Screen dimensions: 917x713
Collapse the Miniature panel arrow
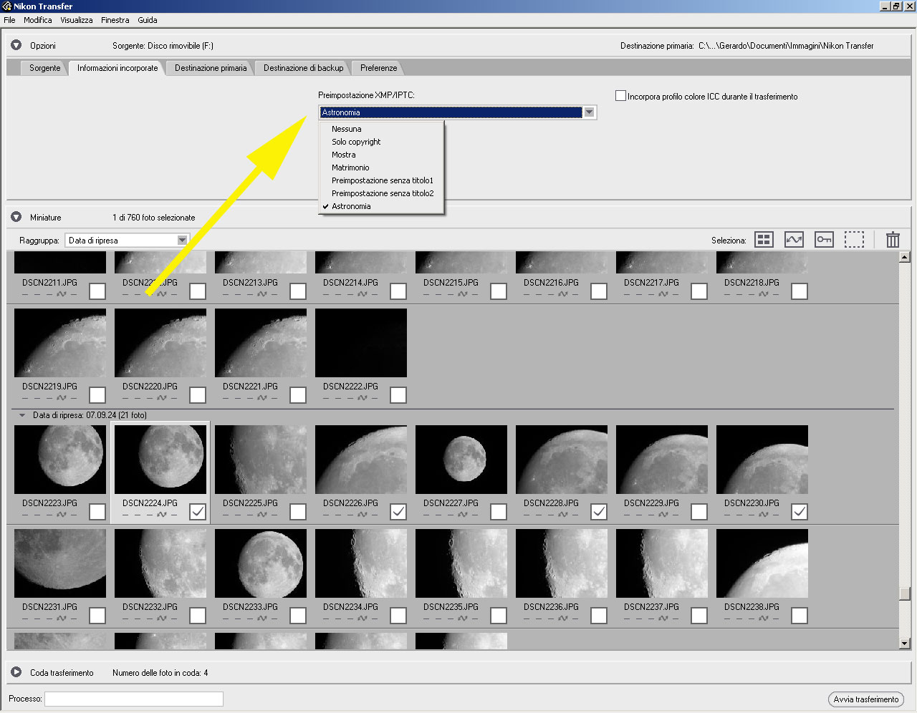coord(16,217)
